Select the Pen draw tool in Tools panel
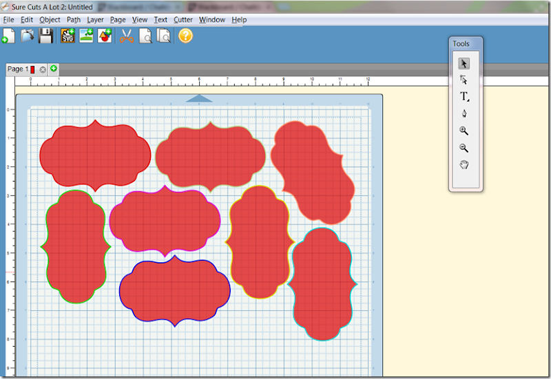Screen dimensions: 551x379 [464, 113]
